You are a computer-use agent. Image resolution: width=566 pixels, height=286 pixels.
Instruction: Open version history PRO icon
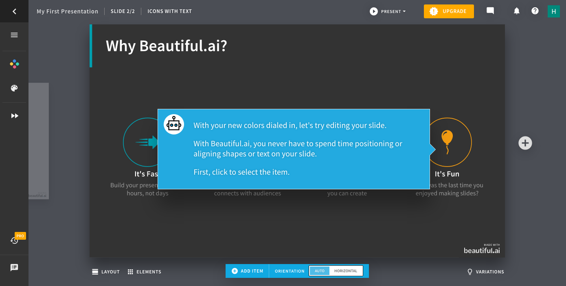coord(15,240)
